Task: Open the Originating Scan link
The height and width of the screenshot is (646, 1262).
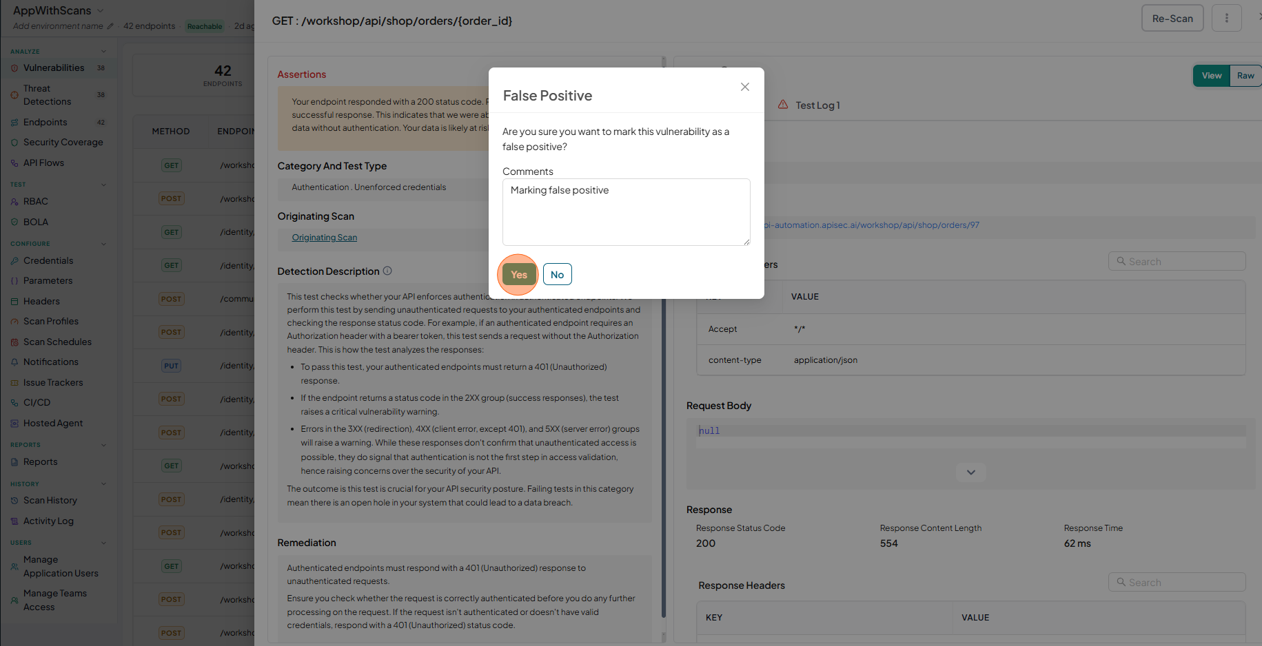Action: pyautogui.click(x=324, y=238)
